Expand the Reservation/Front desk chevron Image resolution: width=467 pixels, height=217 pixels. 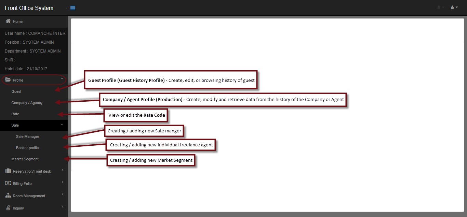click(62, 170)
